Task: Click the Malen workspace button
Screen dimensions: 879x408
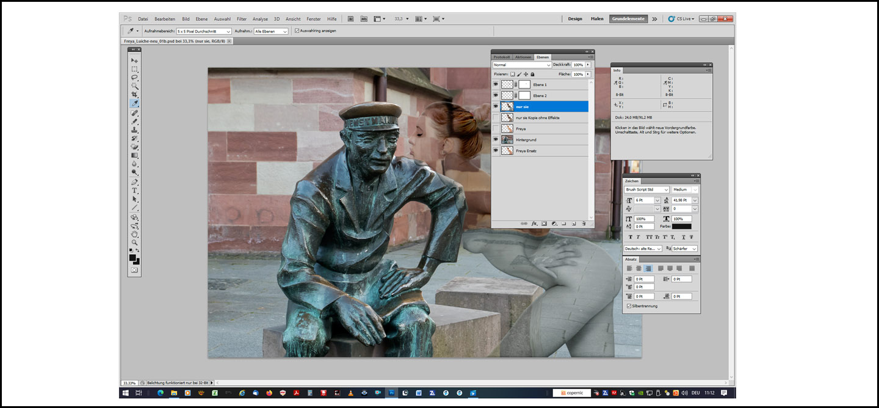Action: [597, 19]
